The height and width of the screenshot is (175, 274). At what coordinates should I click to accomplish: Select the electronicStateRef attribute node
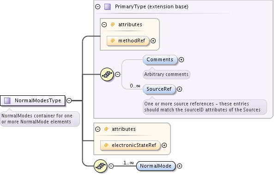[x=130, y=145]
